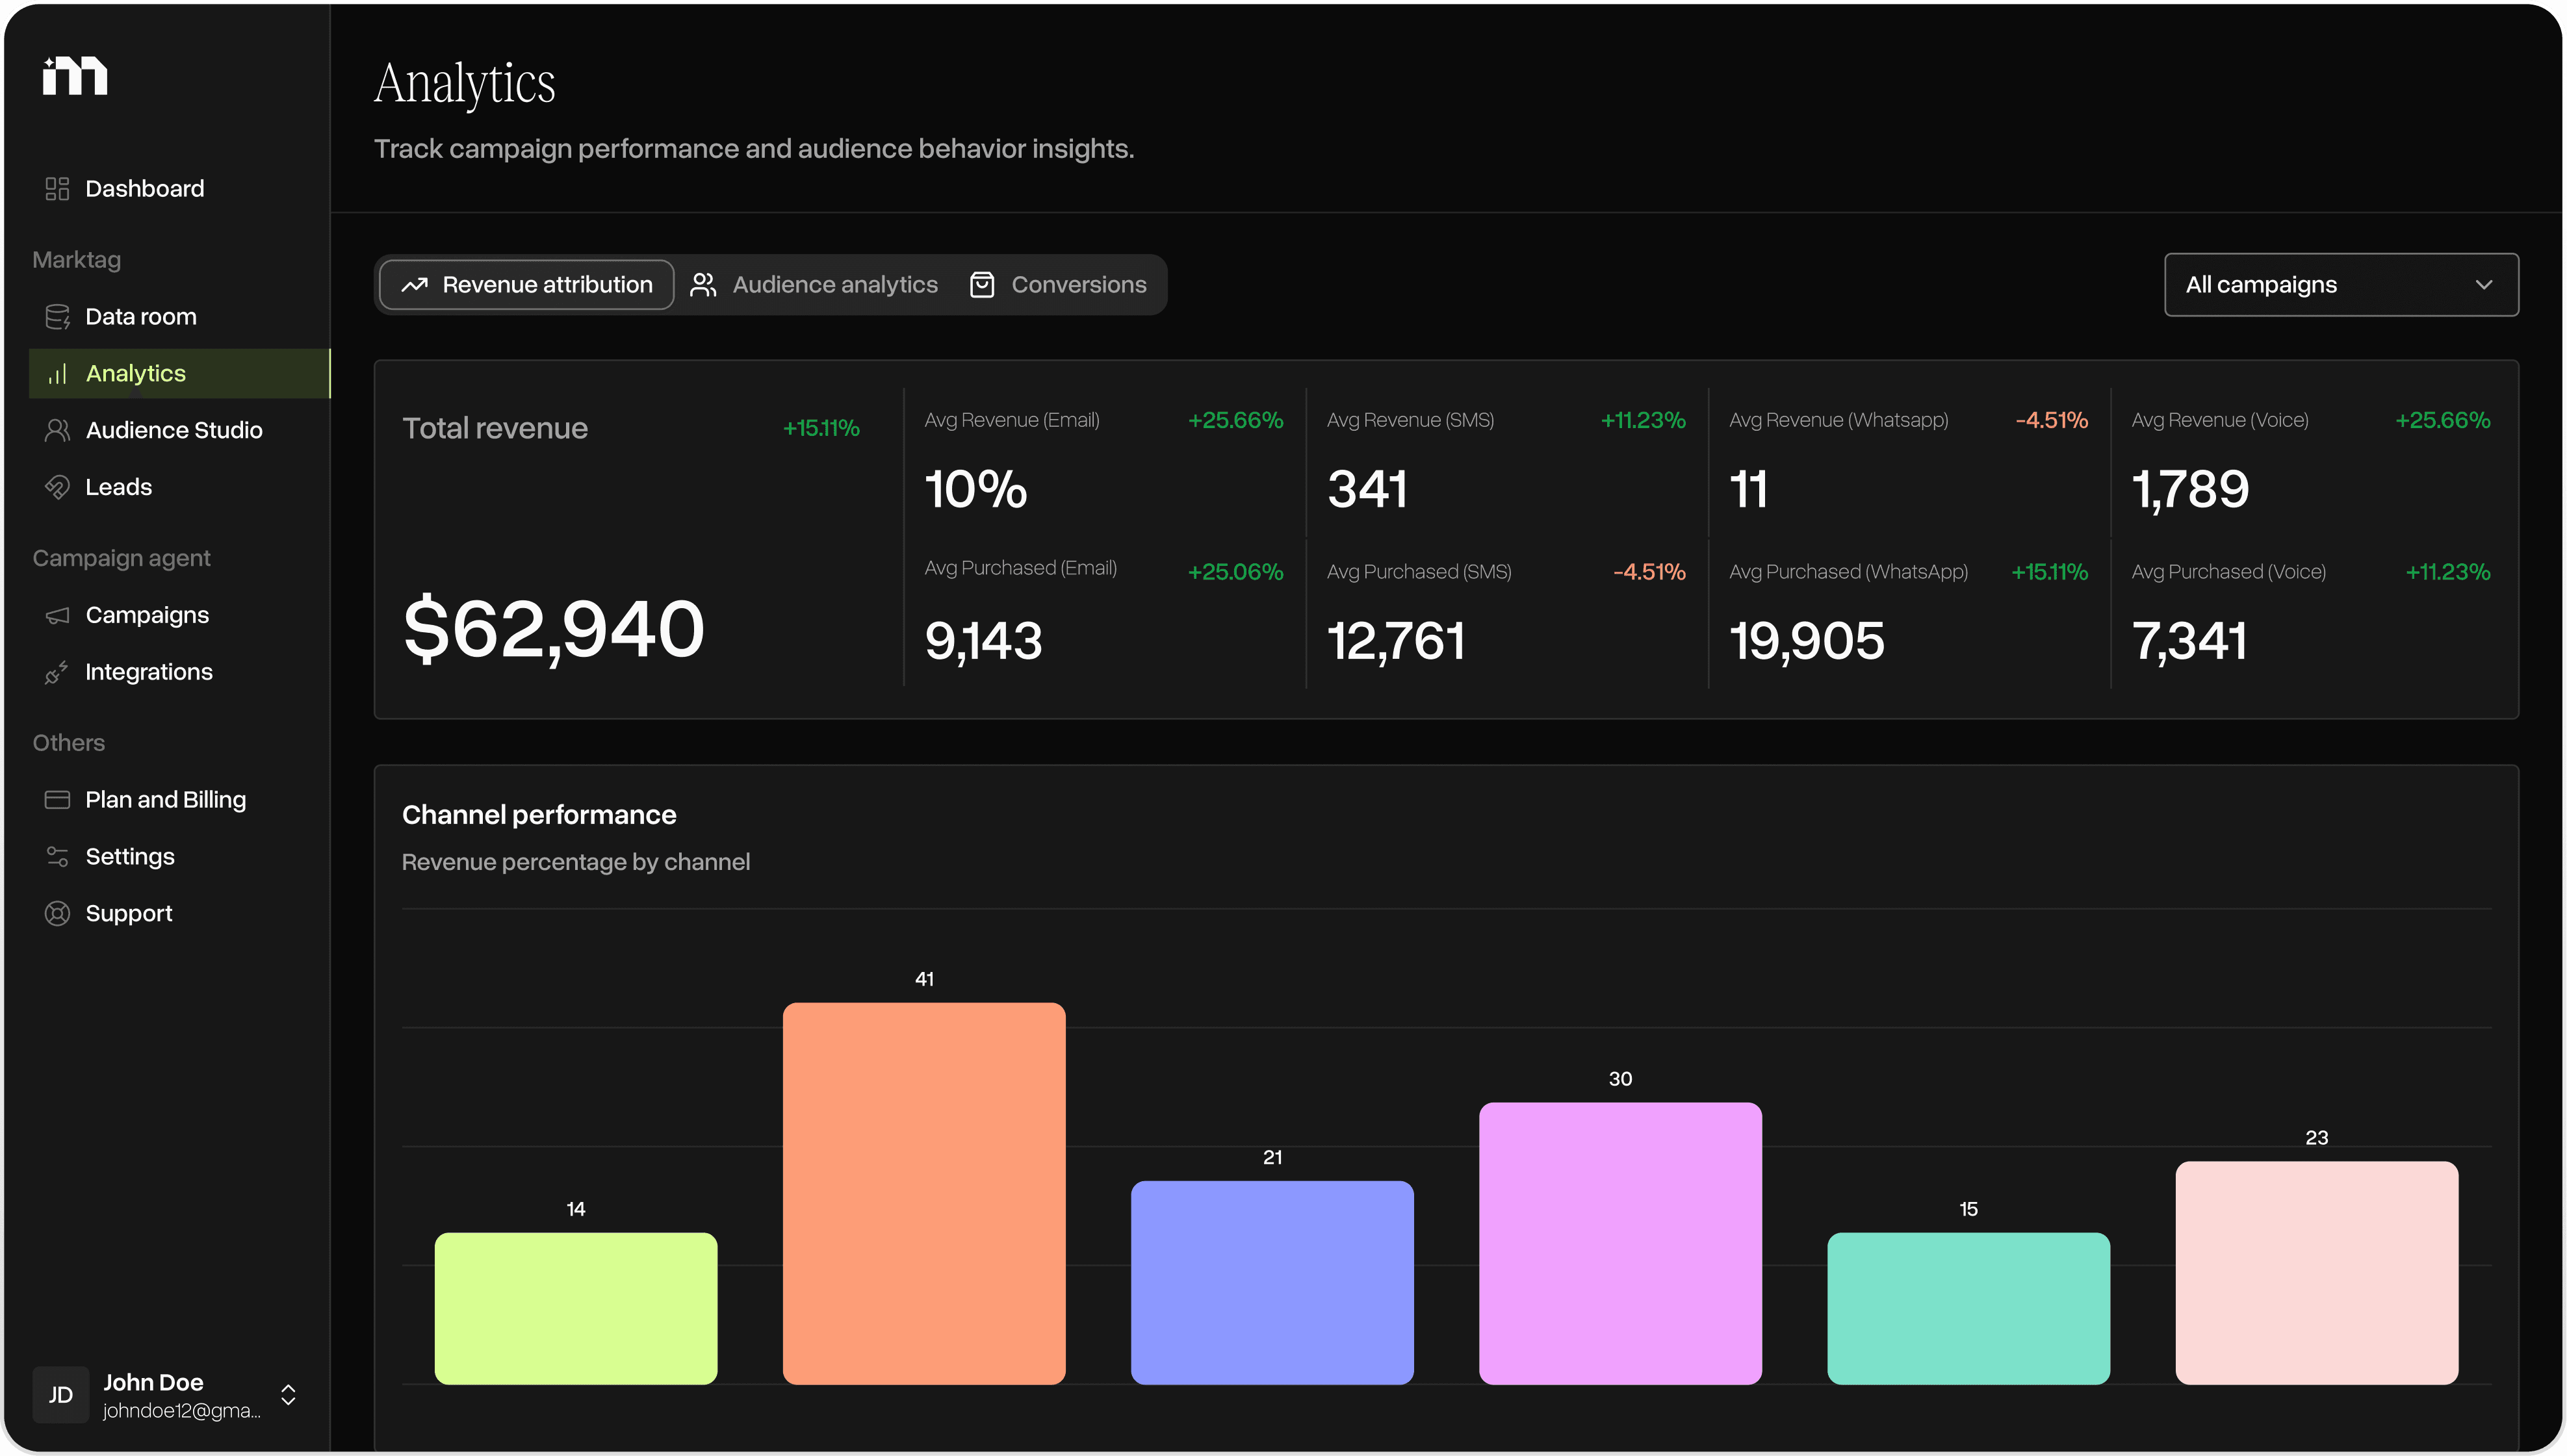The image size is (2567, 1456).
Task: Click the Plan and Billing card icon
Action: coord(57,800)
